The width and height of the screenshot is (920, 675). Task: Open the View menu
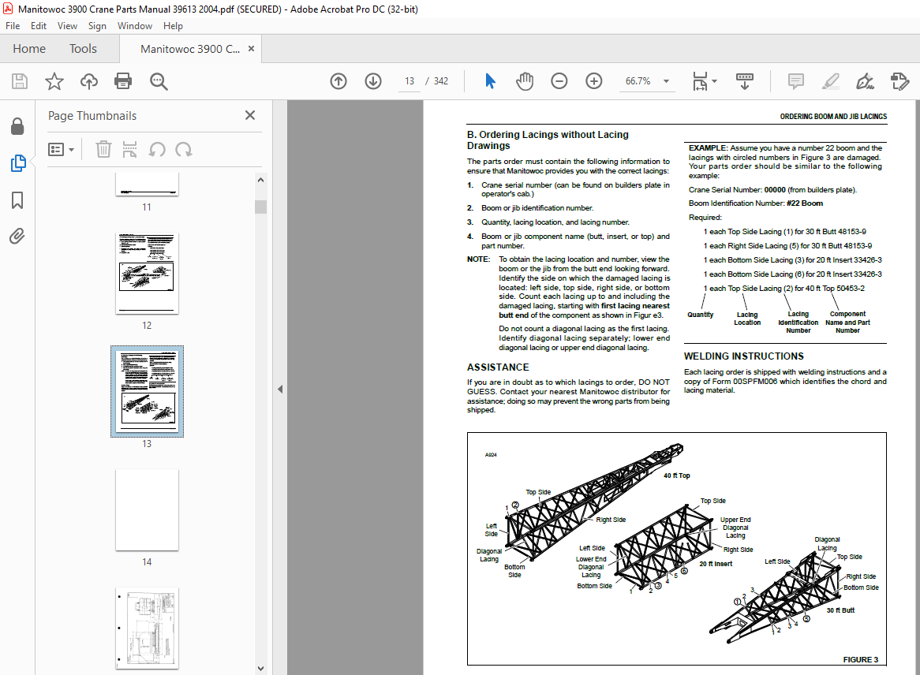(x=67, y=26)
